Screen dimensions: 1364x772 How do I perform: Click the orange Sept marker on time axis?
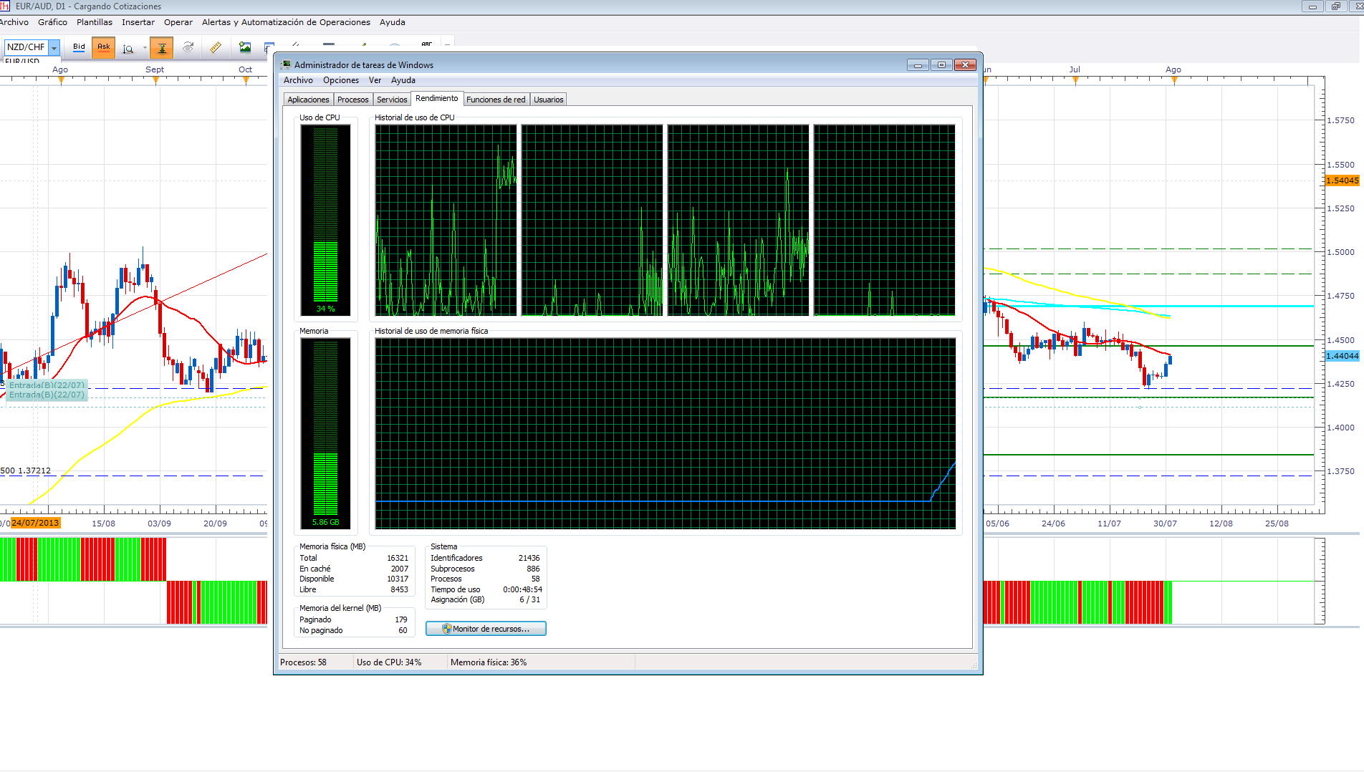155,80
